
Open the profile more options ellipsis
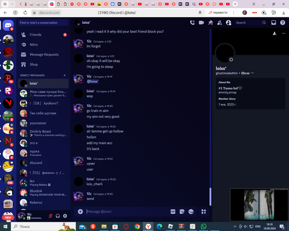(x=283, y=33)
